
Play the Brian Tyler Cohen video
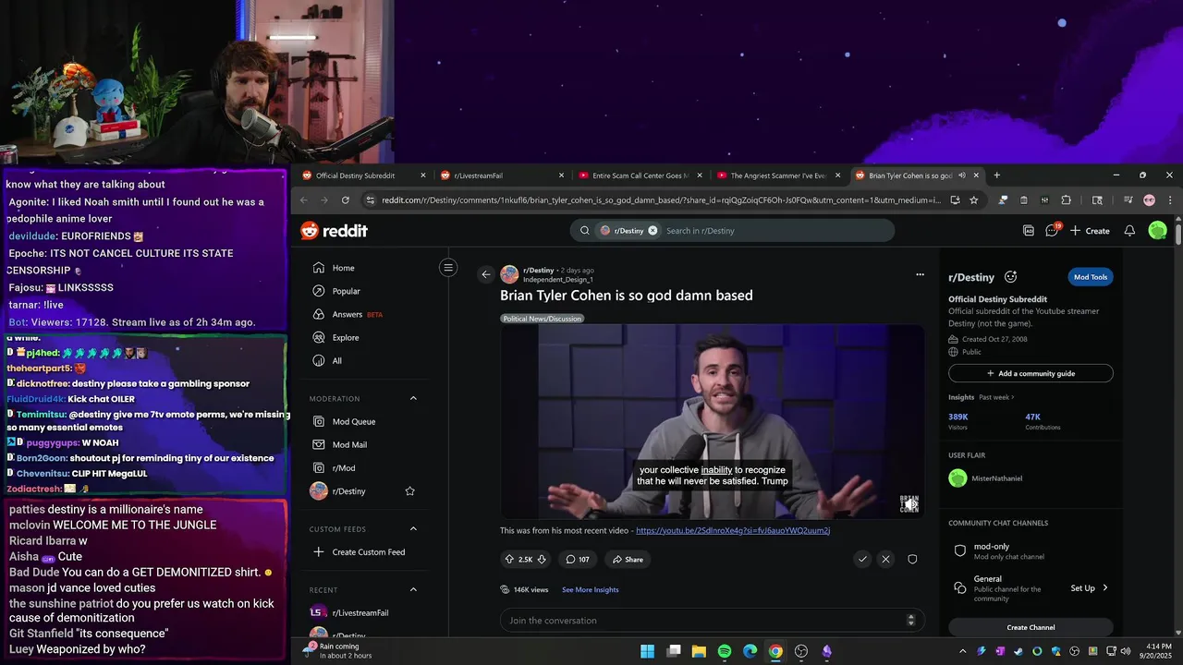(x=713, y=421)
